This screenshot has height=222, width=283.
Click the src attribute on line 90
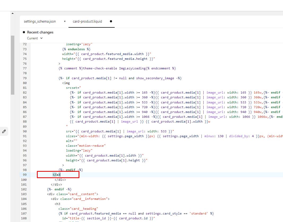click(x=120, y=131)
